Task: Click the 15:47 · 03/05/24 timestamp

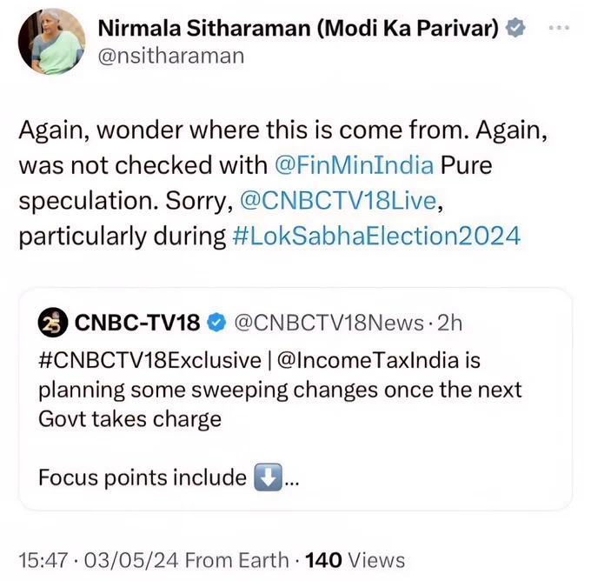Action: point(98,560)
